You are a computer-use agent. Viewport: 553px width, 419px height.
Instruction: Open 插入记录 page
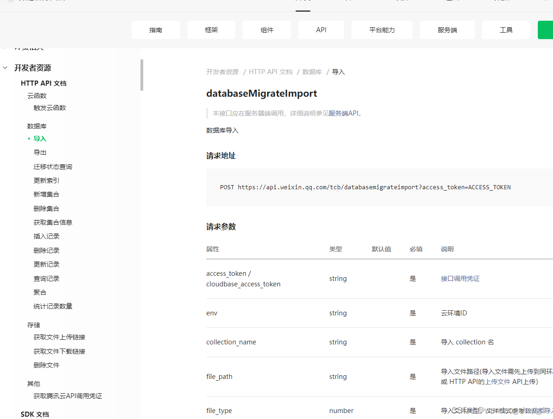[x=47, y=236]
